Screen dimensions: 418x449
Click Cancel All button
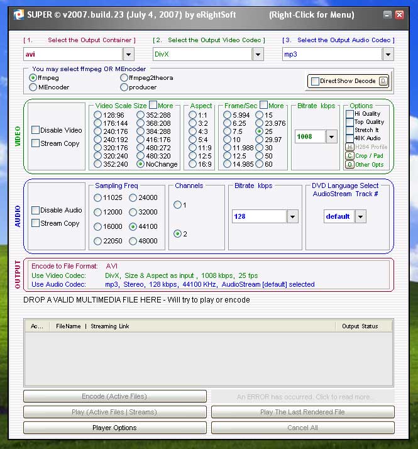point(302,428)
